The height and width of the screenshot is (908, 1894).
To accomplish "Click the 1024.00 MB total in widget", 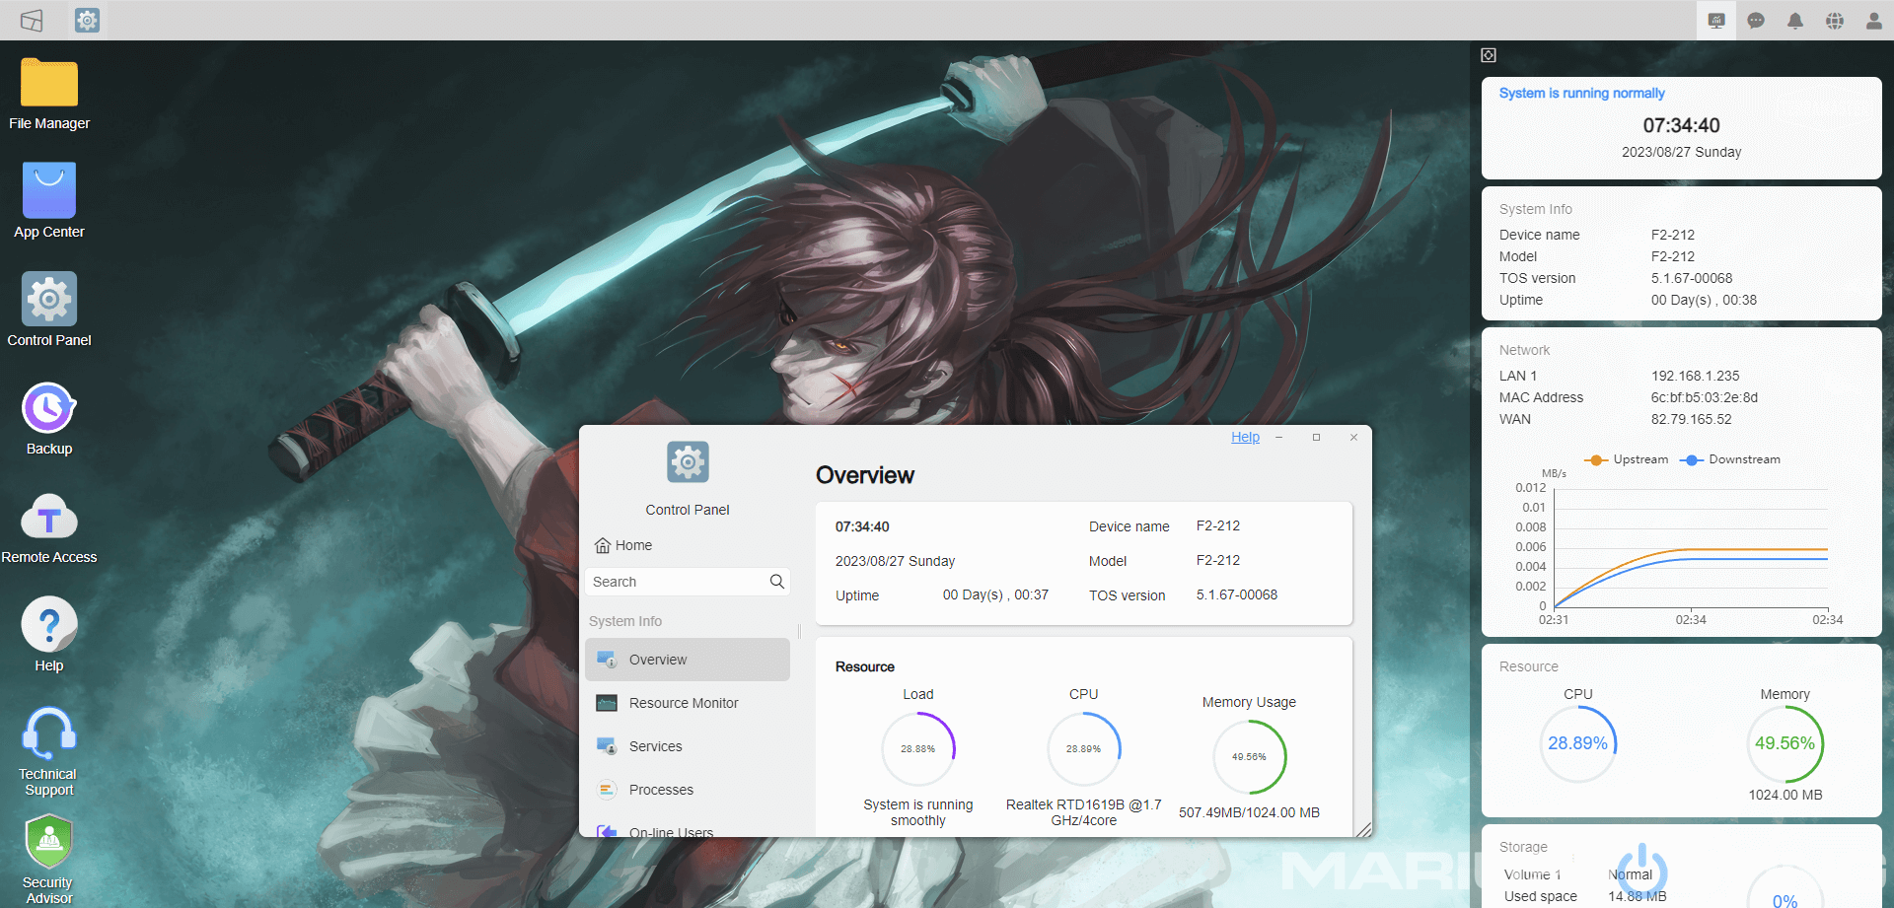I will click(1785, 795).
